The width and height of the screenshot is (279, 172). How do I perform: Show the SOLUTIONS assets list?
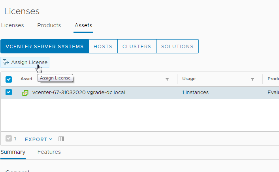[177, 46]
